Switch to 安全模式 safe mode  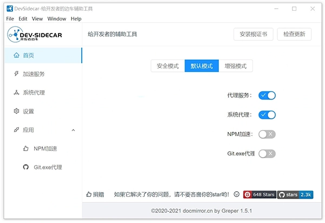167,66
